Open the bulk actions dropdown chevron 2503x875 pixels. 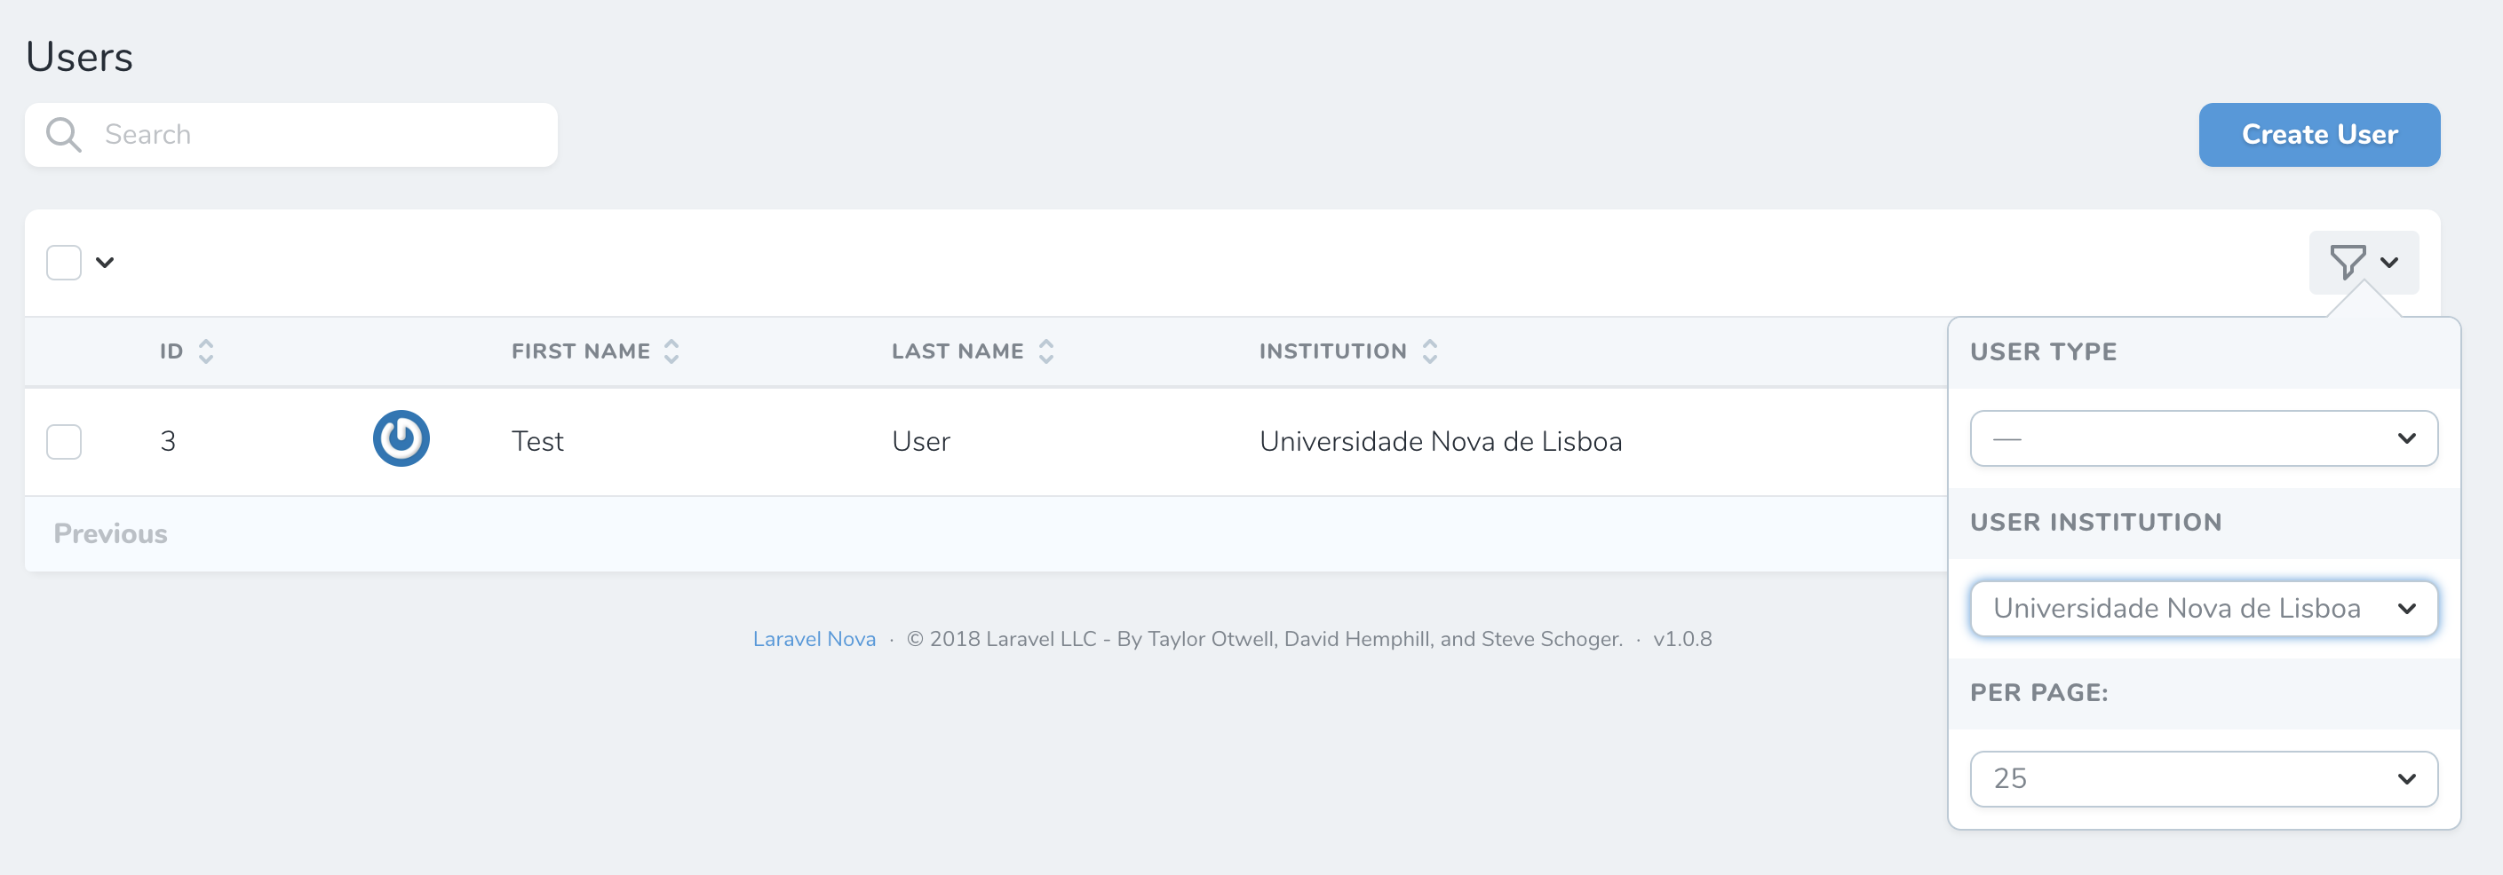[x=105, y=262]
